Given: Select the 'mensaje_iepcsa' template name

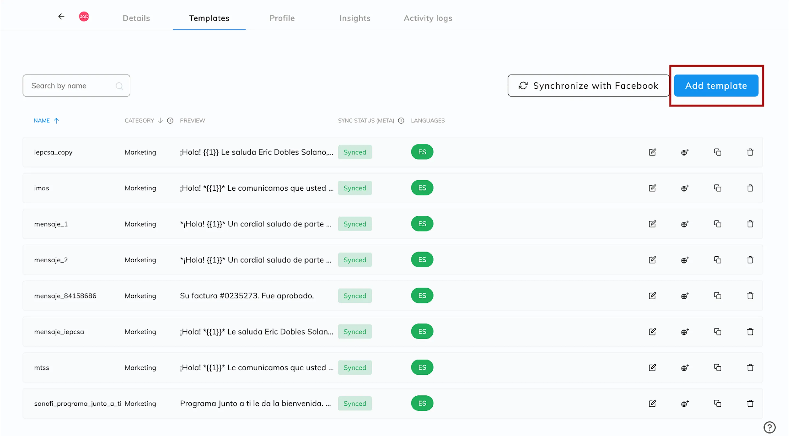Looking at the screenshot, I should [x=59, y=332].
